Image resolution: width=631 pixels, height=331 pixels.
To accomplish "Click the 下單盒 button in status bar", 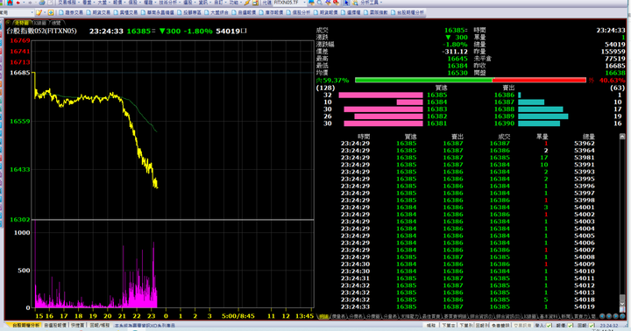I will click(449, 326).
